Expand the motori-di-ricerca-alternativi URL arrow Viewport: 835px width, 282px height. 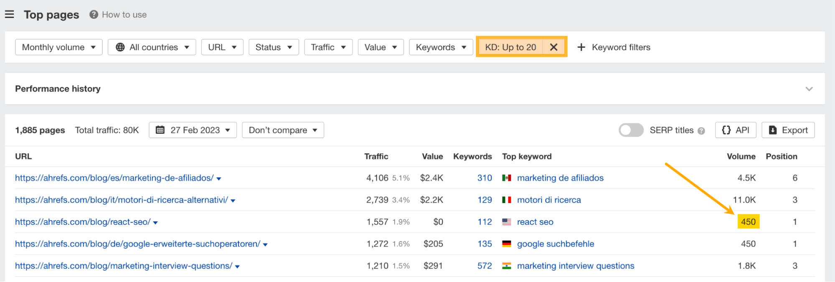tap(233, 201)
